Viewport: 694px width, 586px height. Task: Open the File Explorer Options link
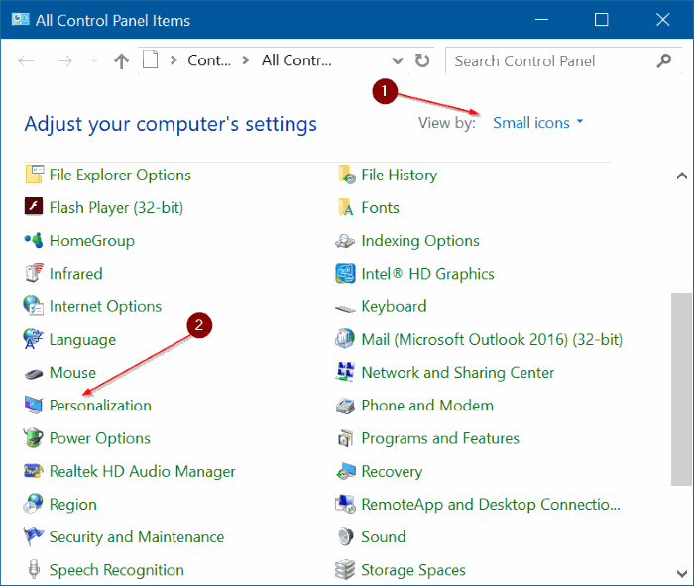120,175
